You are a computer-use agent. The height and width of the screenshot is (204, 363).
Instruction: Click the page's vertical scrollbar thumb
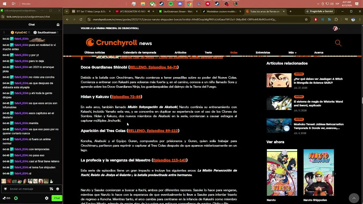pyautogui.click(x=362, y=101)
